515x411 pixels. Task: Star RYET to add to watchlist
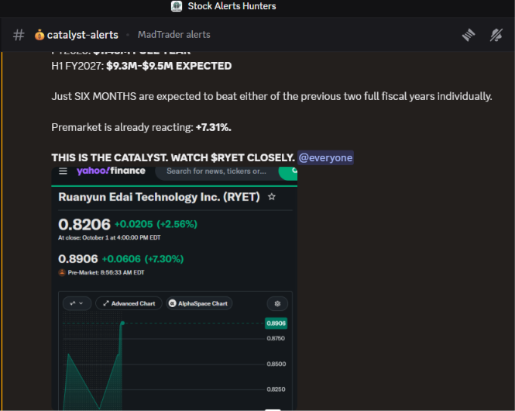[x=272, y=197]
